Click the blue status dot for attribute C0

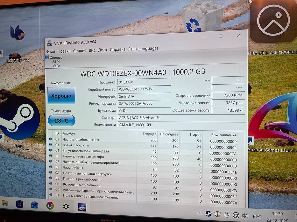pyautogui.click(x=51, y=189)
